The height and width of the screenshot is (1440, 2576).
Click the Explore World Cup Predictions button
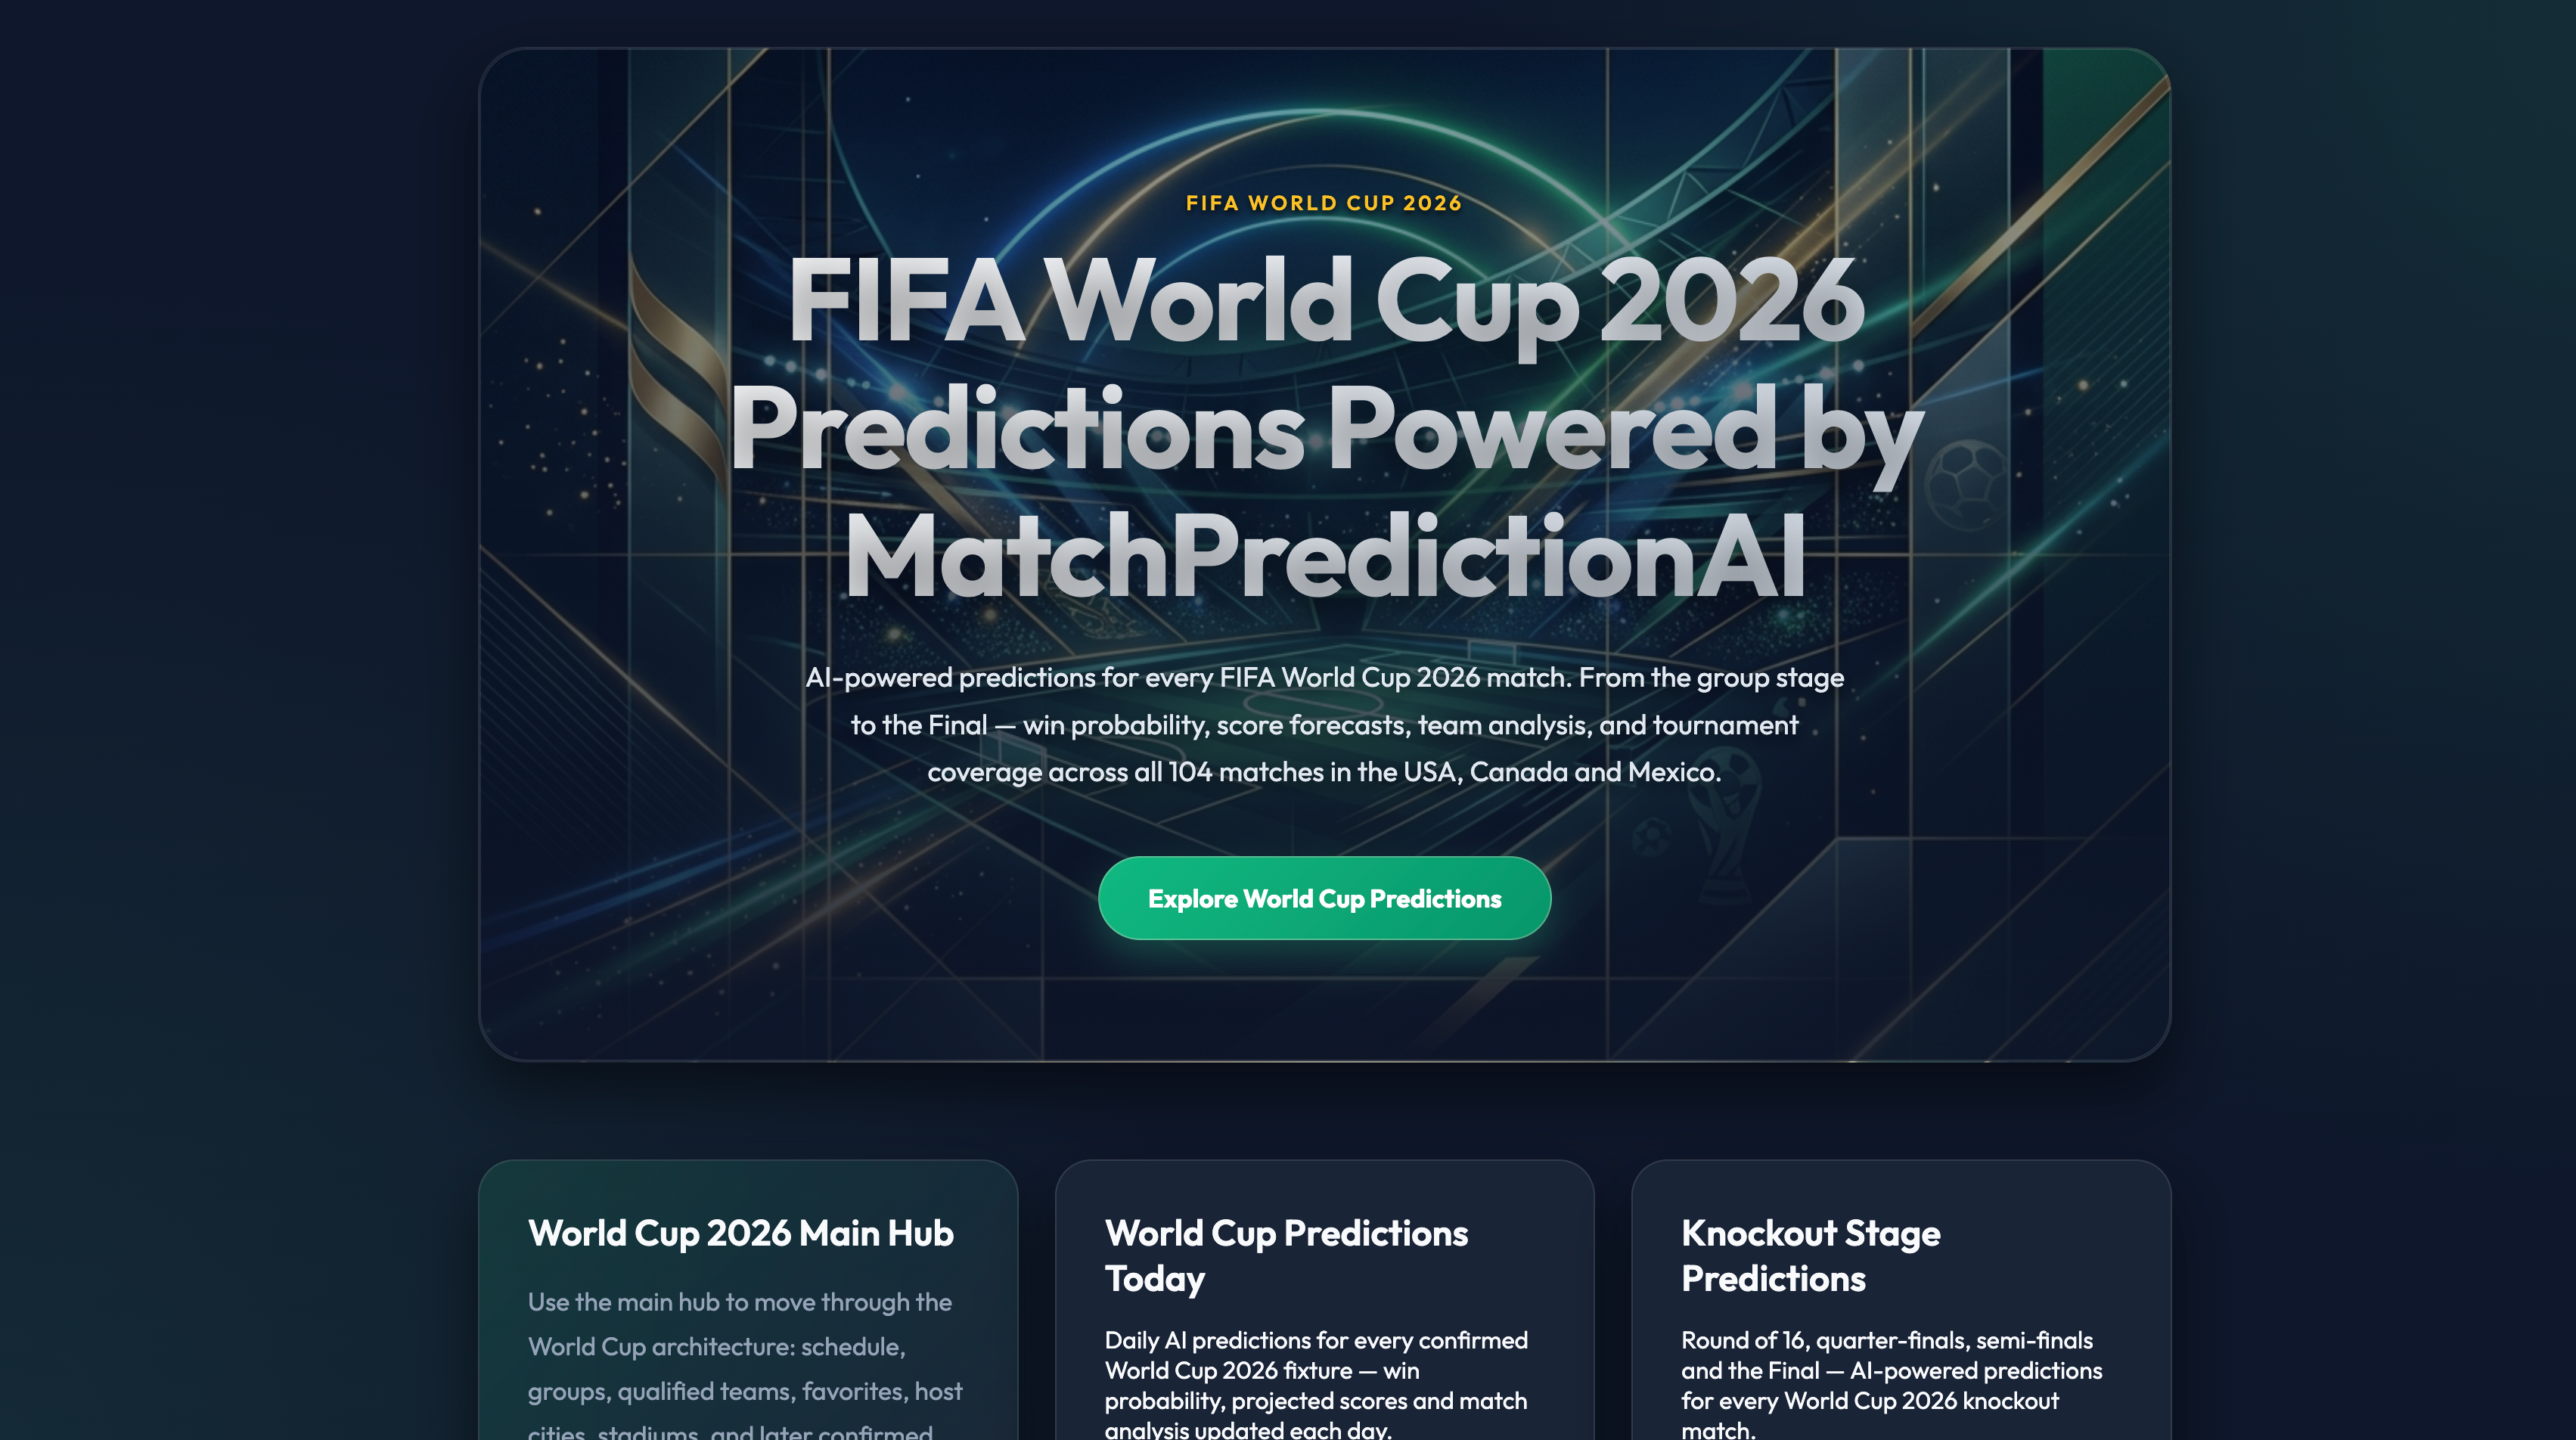pyautogui.click(x=1324, y=898)
